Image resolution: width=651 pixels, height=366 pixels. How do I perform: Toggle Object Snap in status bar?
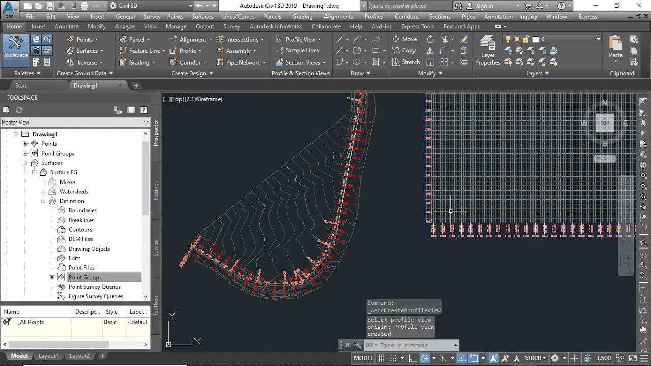[474, 358]
